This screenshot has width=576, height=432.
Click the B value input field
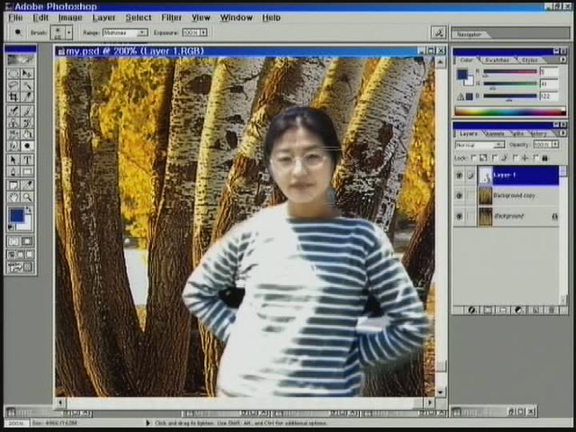tap(549, 97)
